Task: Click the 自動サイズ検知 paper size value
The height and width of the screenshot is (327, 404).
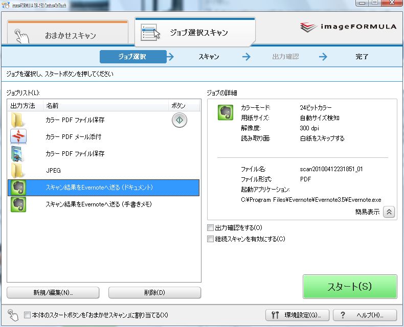Action: (320, 118)
